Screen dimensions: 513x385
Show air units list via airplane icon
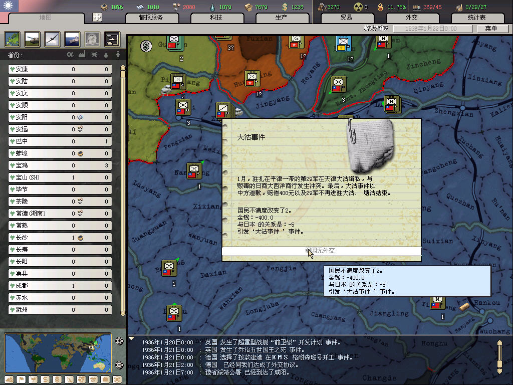coord(52,39)
